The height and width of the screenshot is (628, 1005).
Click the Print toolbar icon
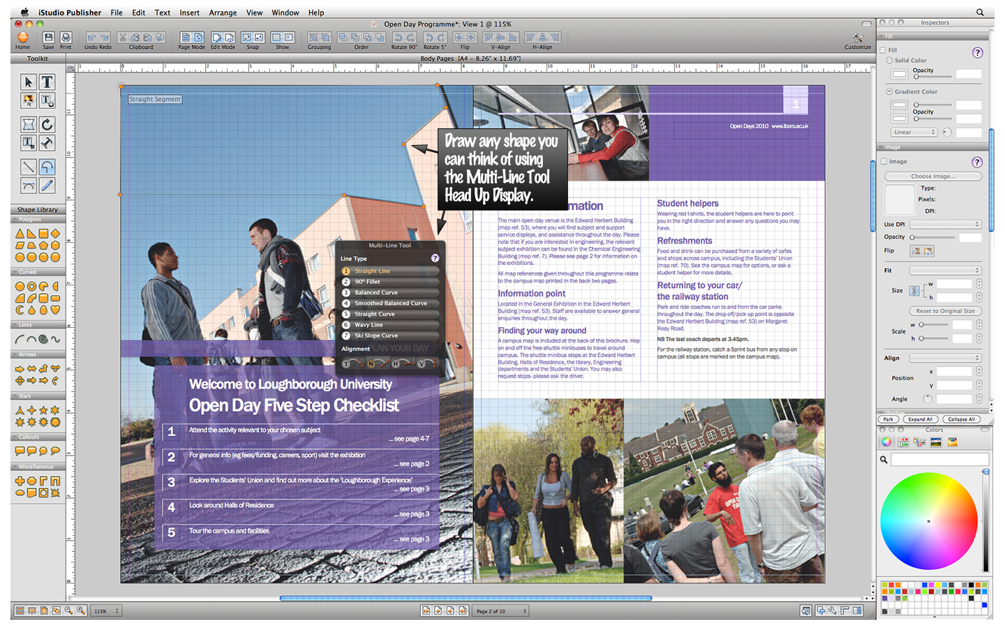pyautogui.click(x=66, y=37)
